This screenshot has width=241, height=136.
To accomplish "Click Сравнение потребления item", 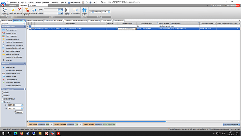I will tap(14, 57).
